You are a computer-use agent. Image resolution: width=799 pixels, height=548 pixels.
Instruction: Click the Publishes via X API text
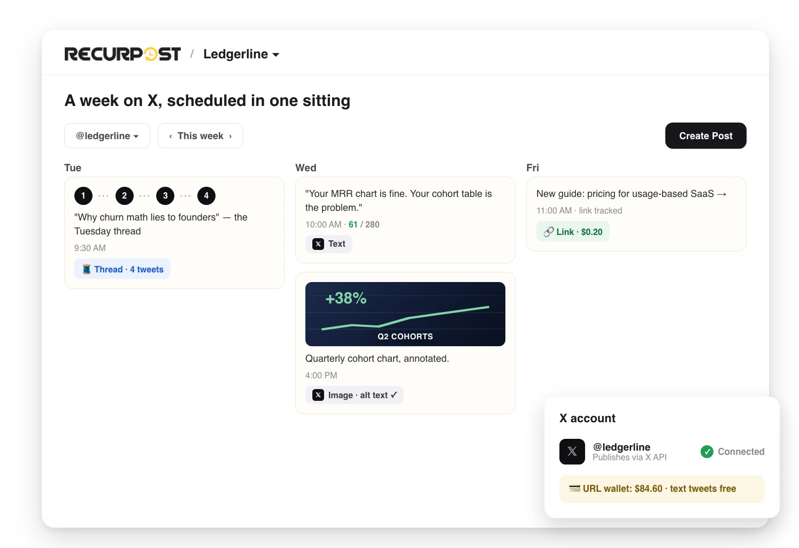click(x=629, y=458)
